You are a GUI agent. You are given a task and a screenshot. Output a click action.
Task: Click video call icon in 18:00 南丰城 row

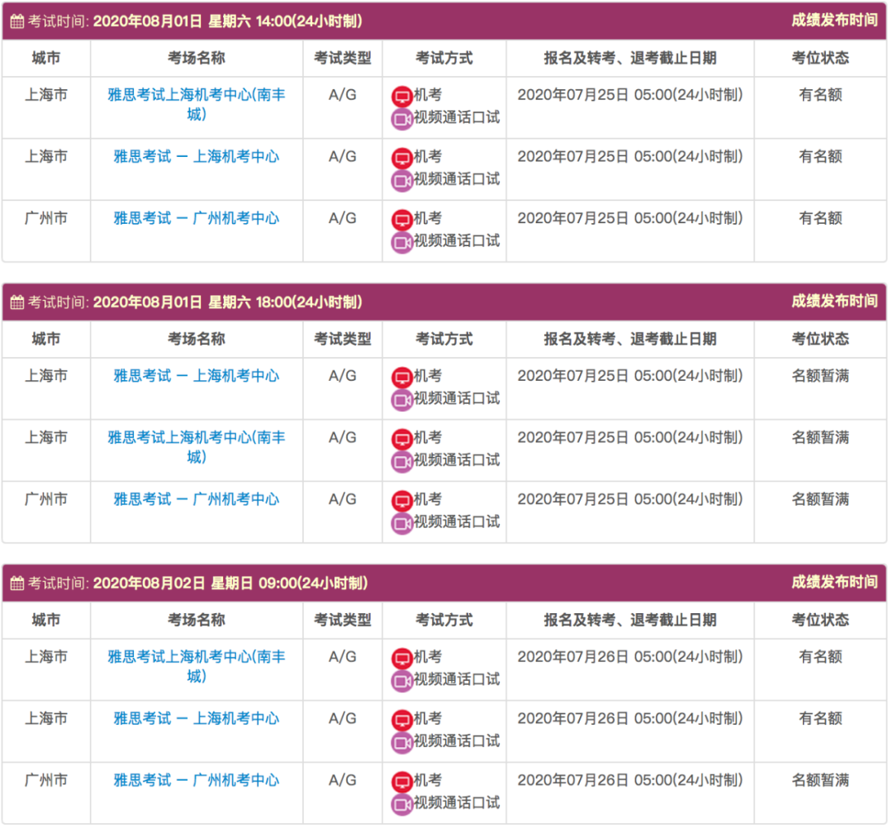(402, 462)
